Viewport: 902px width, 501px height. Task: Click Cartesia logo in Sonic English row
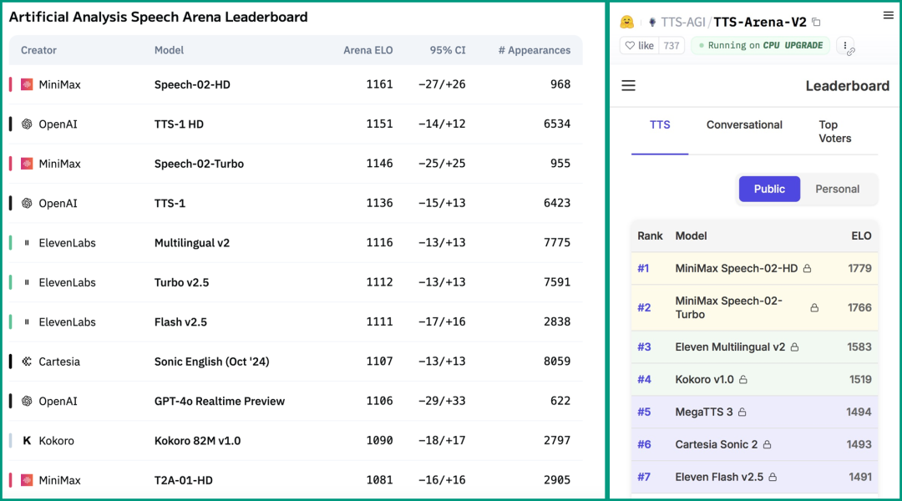pos(27,362)
